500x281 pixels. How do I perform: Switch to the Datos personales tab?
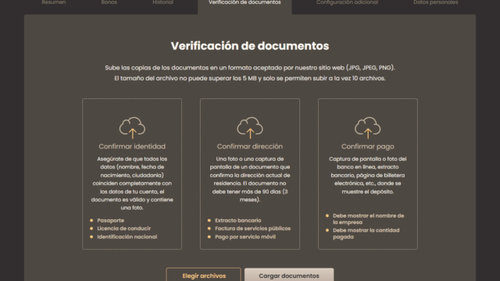click(x=436, y=2)
